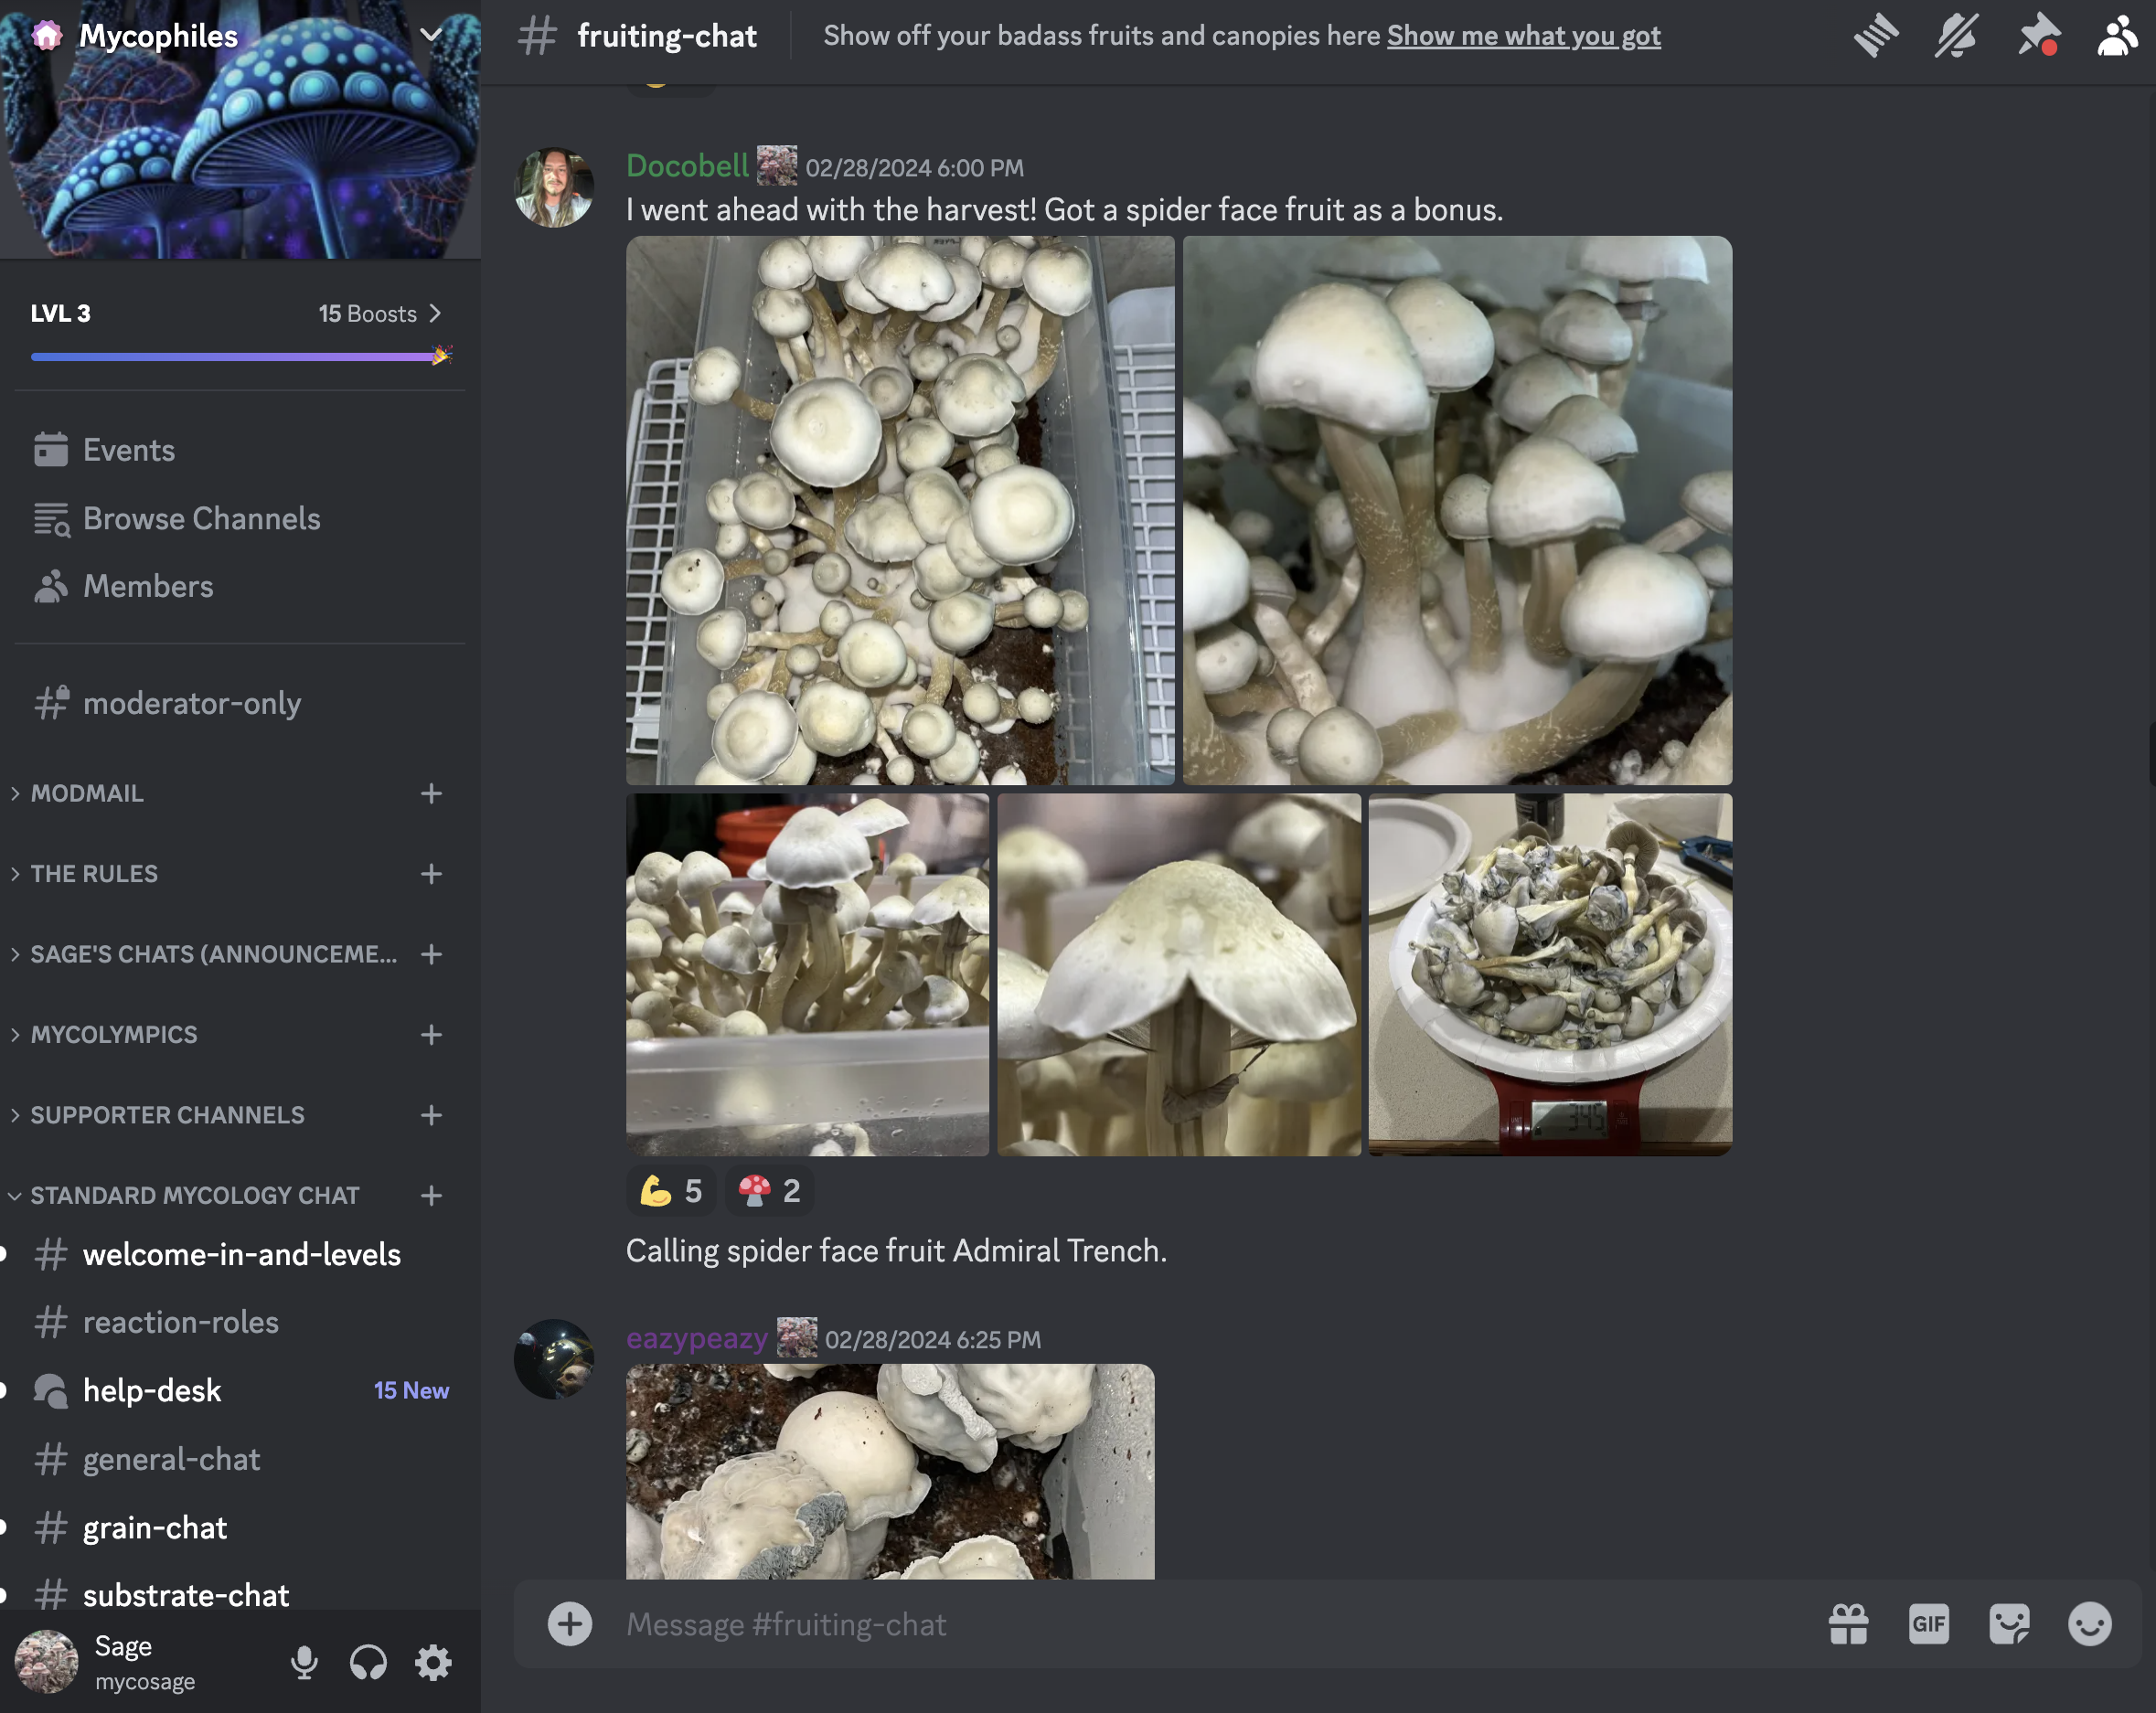
Task: Open Browse Channels
Action: click(x=201, y=518)
